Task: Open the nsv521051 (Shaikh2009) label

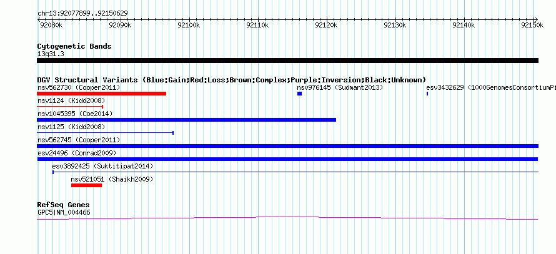Action: click(112, 179)
